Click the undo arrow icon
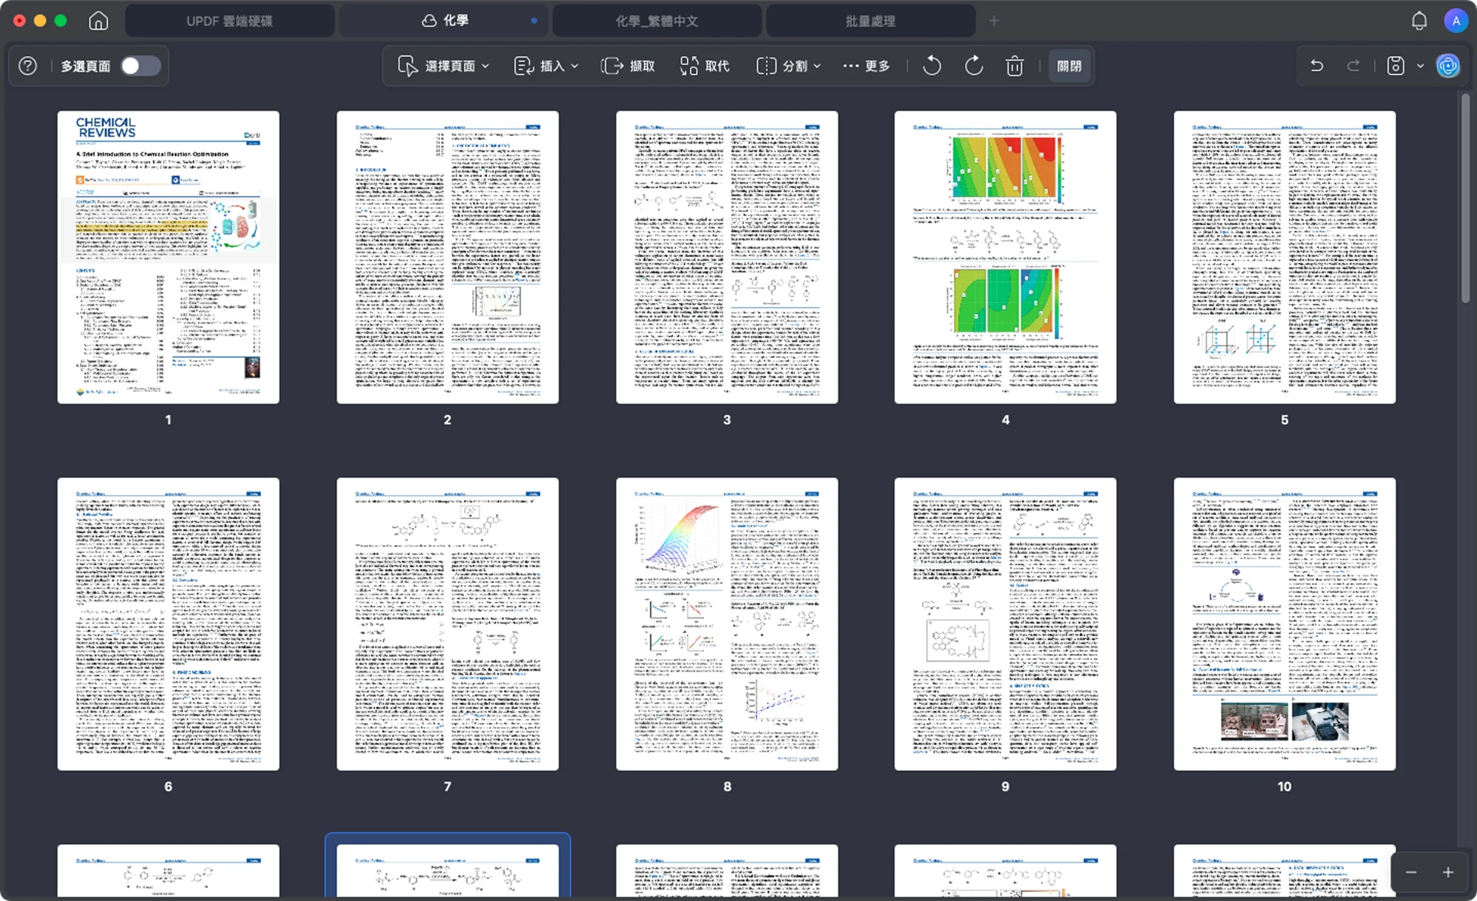 point(1317,66)
